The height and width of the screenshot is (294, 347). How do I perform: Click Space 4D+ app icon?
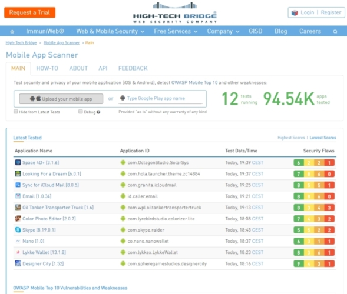[x=18, y=162]
